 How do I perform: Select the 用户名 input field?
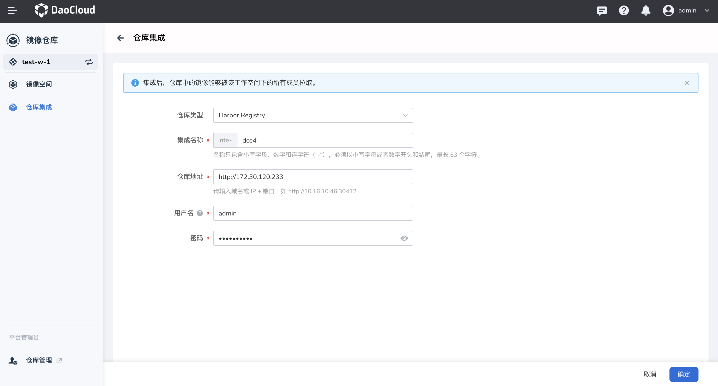(313, 213)
